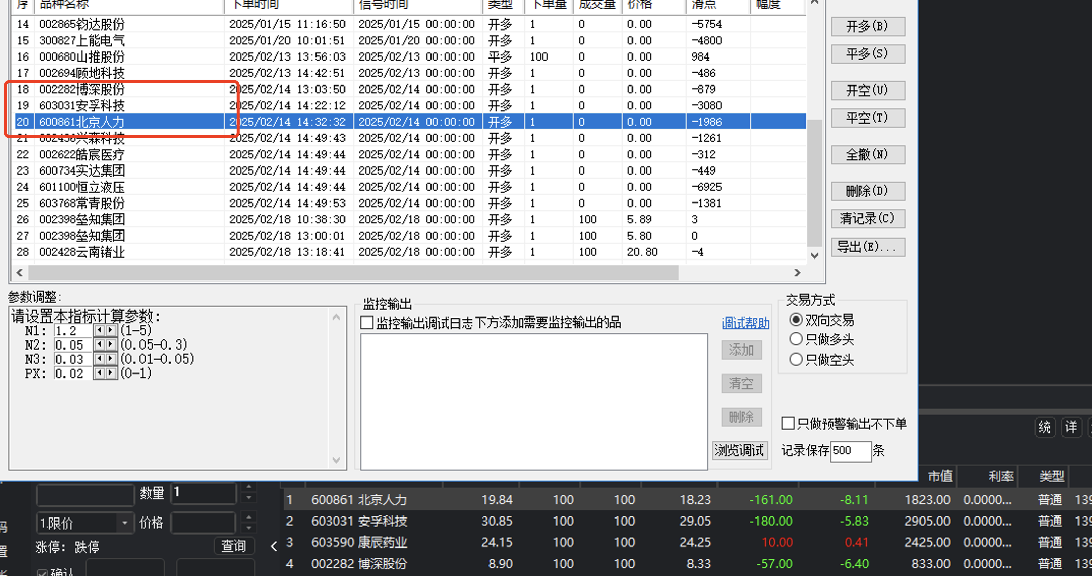The width and height of the screenshot is (1092, 576).
Task: Click N1 parameter decrease arrow
Action: point(99,331)
